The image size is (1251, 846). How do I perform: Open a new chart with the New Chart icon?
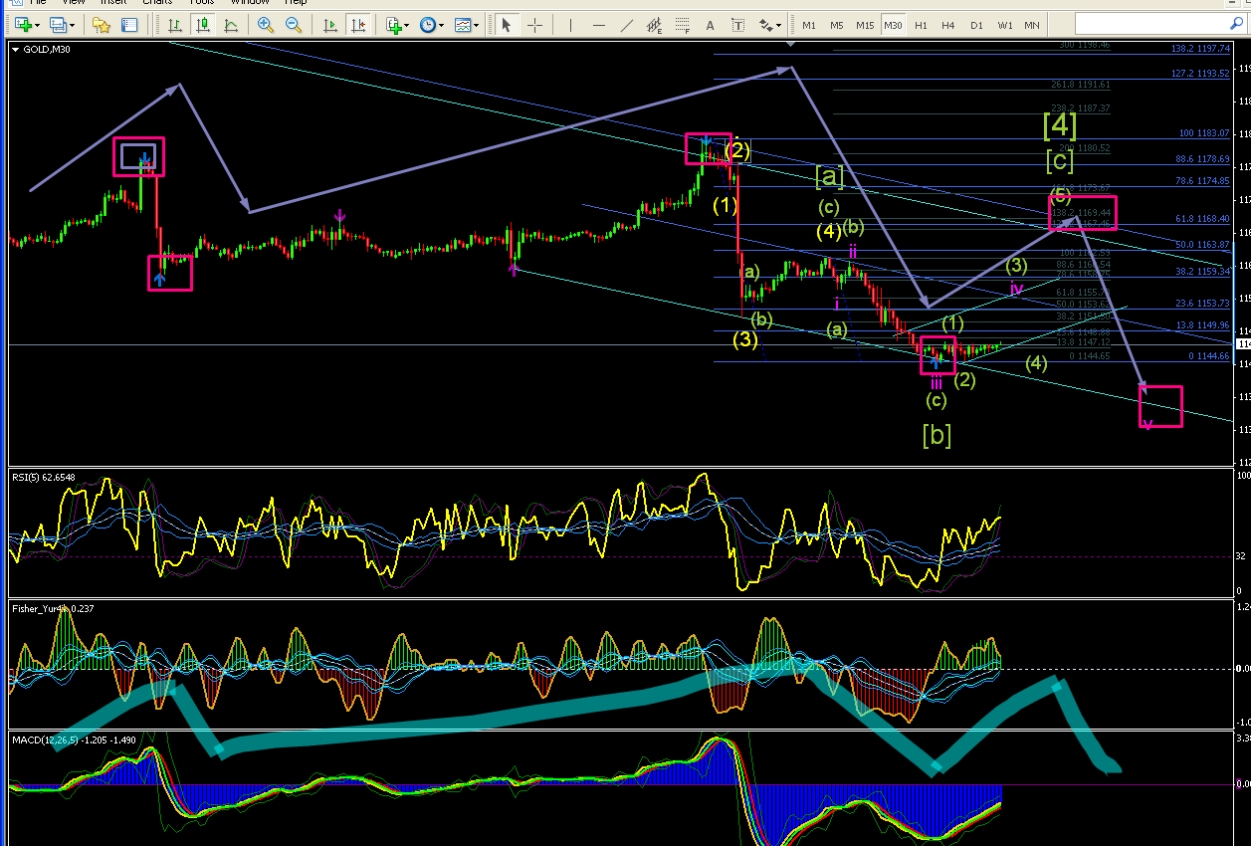[21, 25]
